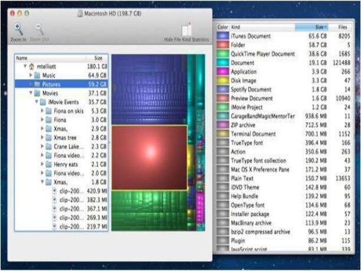The image size is (361, 271).
Task: Click the iMovie Events folder icon
Action: [x=43, y=102]
